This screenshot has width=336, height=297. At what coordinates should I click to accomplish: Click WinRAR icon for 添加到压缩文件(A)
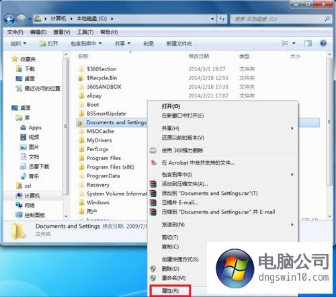tap(153, 184)
